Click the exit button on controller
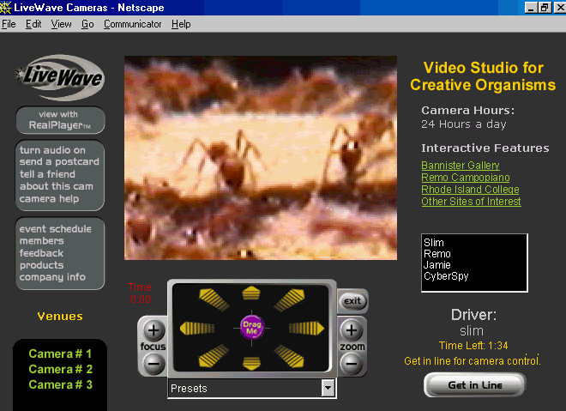 pyautogui.click(x=353, y=301)
